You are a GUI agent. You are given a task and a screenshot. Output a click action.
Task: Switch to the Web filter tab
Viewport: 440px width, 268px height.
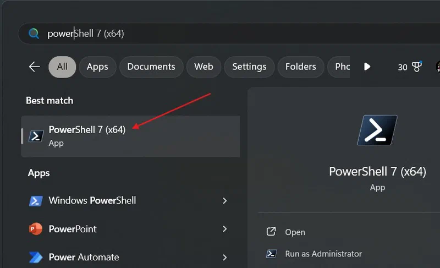[204, 67]
